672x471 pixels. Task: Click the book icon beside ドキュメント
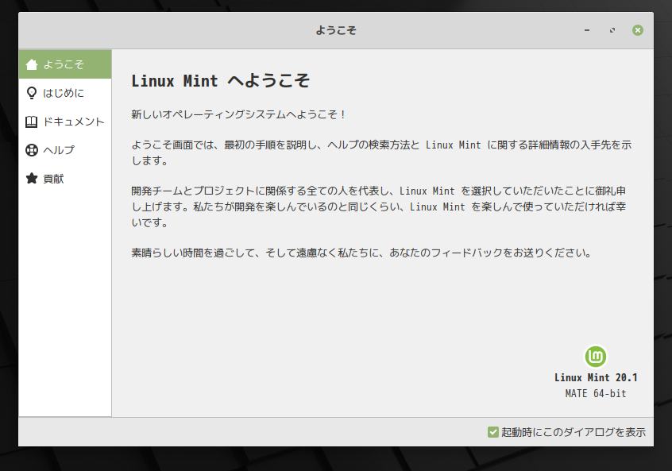(x=32, y=122)
